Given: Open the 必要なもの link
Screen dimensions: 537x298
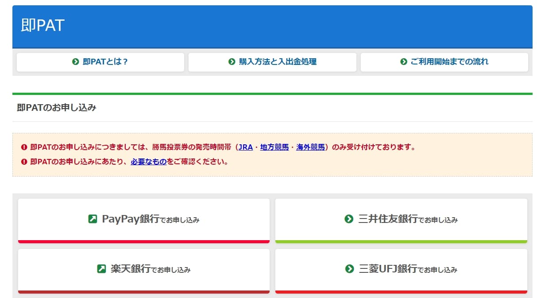Looking at the screenshot, I should pos(149,162).
